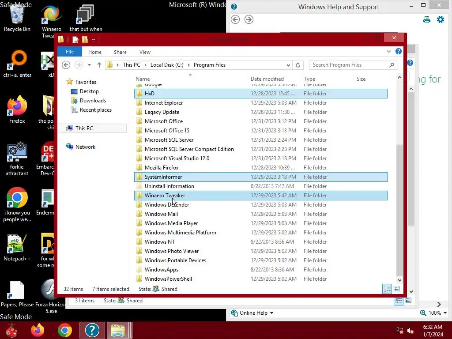
Task: Click the network tray icon
Action: (x=400, y=331)
